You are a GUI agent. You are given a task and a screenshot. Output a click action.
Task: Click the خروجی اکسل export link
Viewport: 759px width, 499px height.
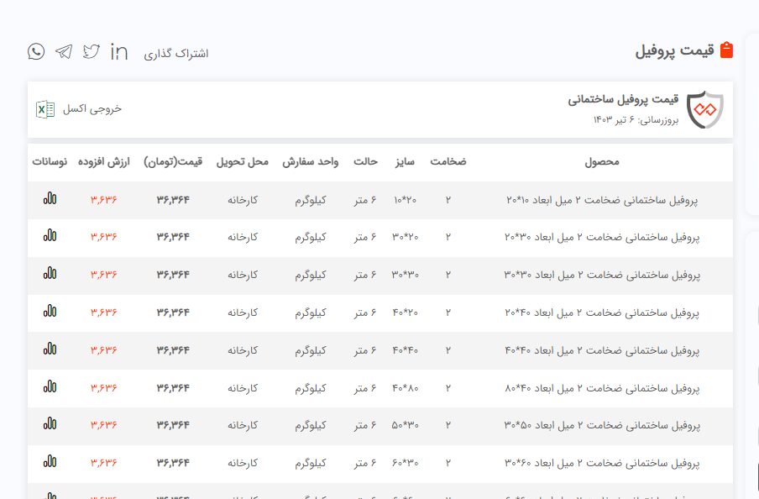93,109
